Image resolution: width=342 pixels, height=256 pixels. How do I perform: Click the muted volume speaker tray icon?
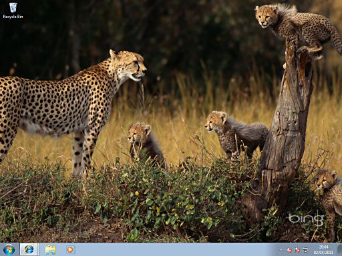pos(289,250)
